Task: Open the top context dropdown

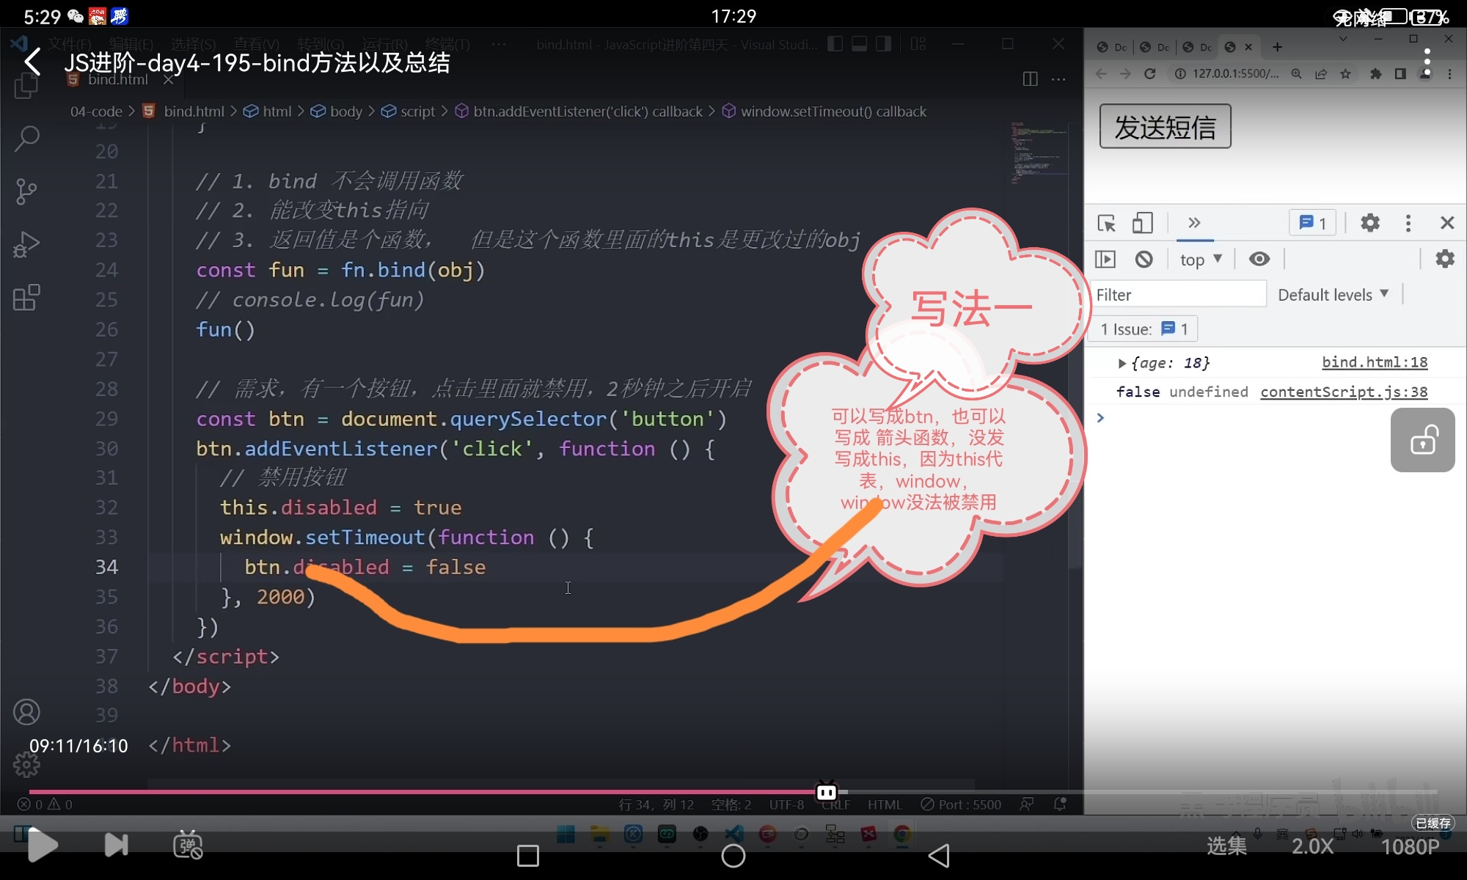Action: (1200, 259)
